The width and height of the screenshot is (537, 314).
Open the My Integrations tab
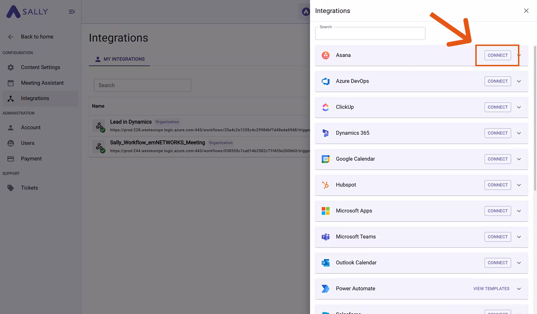[119, 59]
